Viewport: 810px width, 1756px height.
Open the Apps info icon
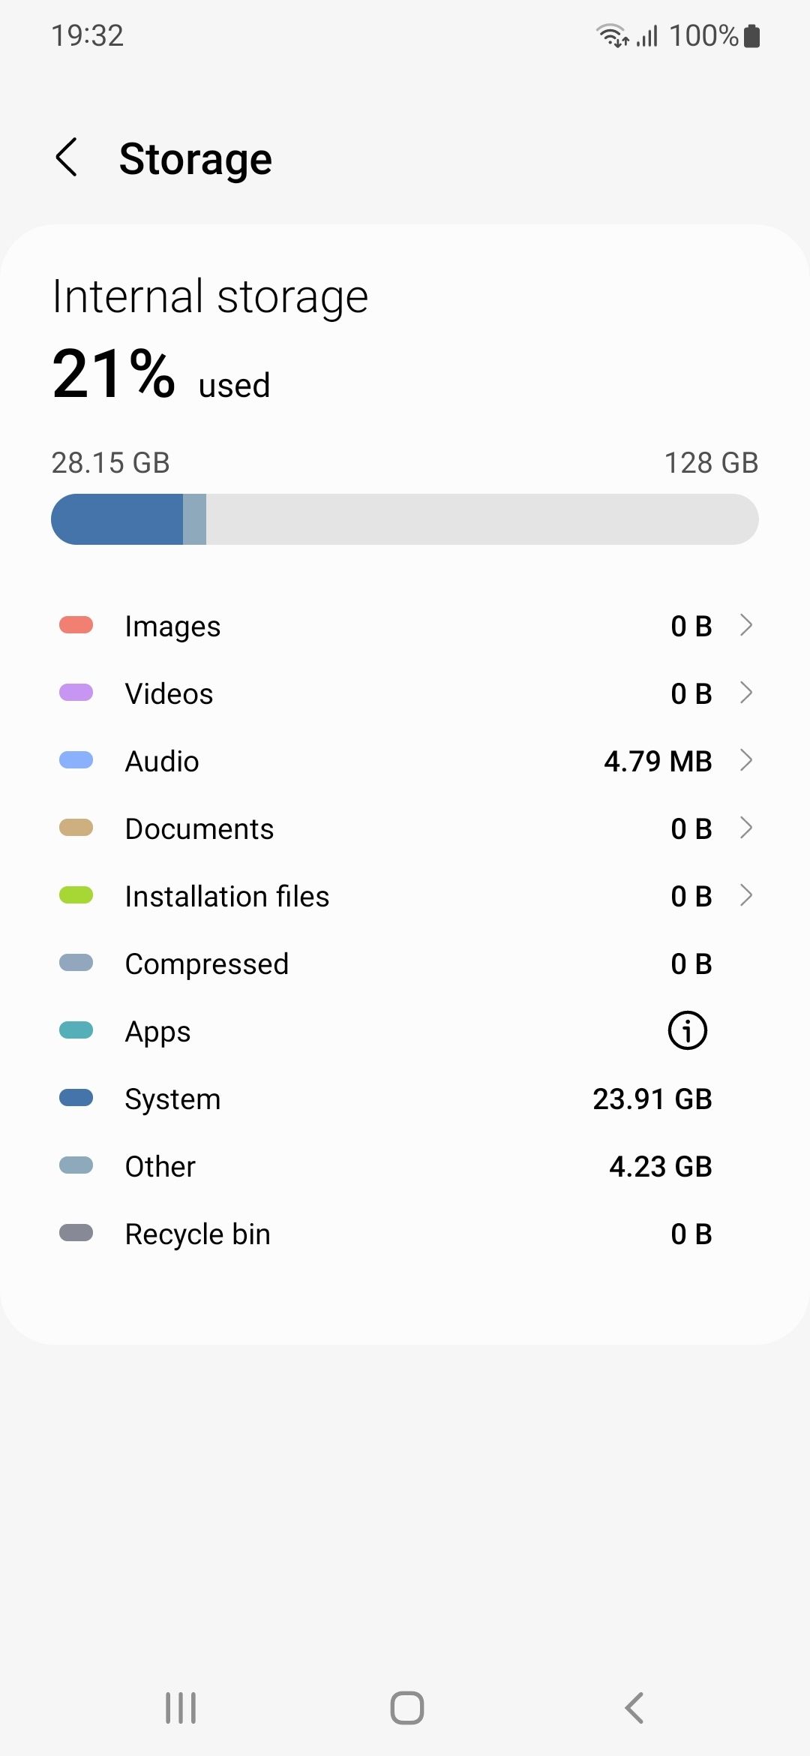click(687, 1030)
